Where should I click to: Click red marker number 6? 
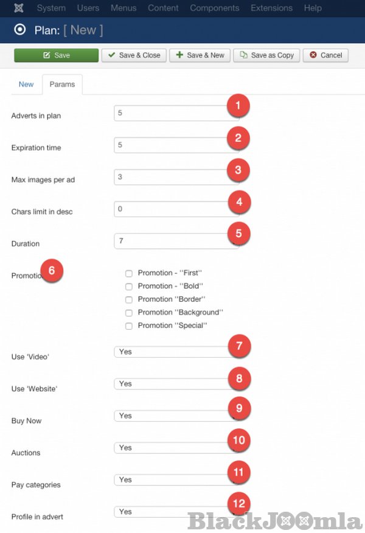[x=52, y=271]
